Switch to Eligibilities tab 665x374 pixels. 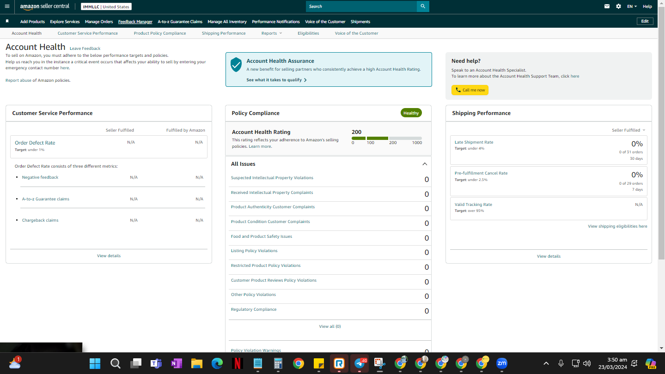point(308,33)
